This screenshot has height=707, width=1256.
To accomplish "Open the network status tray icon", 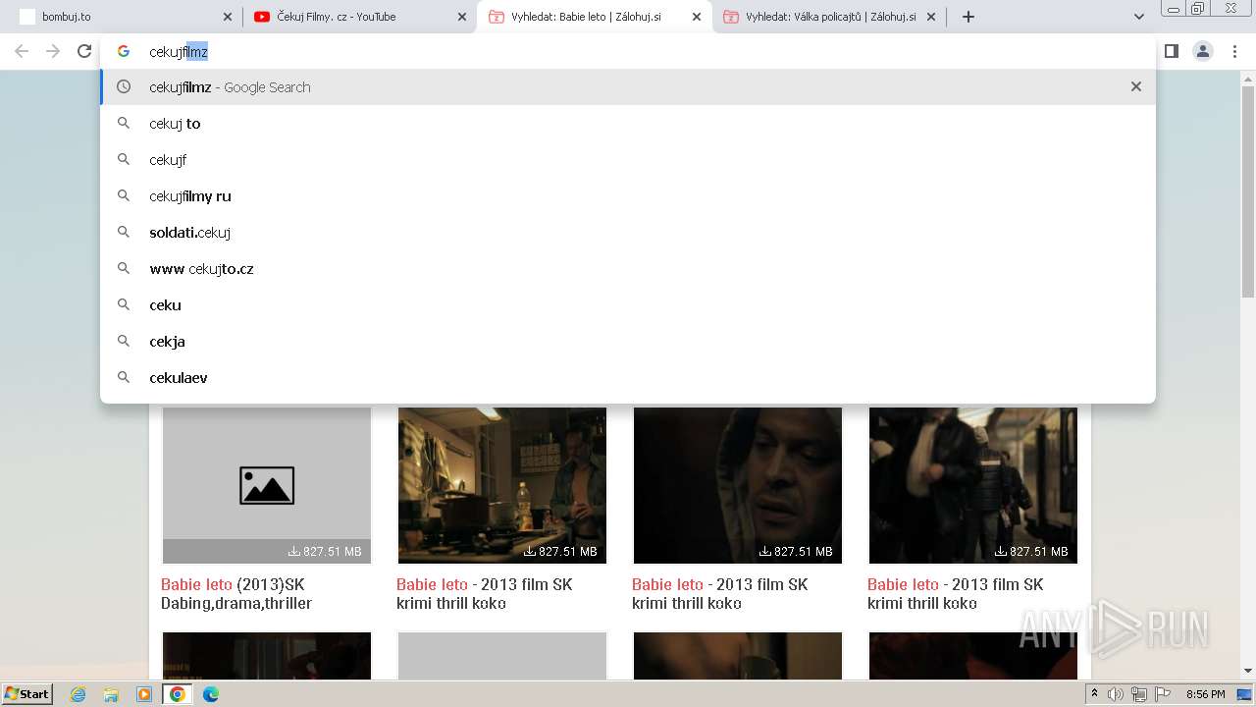I will 1139,694.
